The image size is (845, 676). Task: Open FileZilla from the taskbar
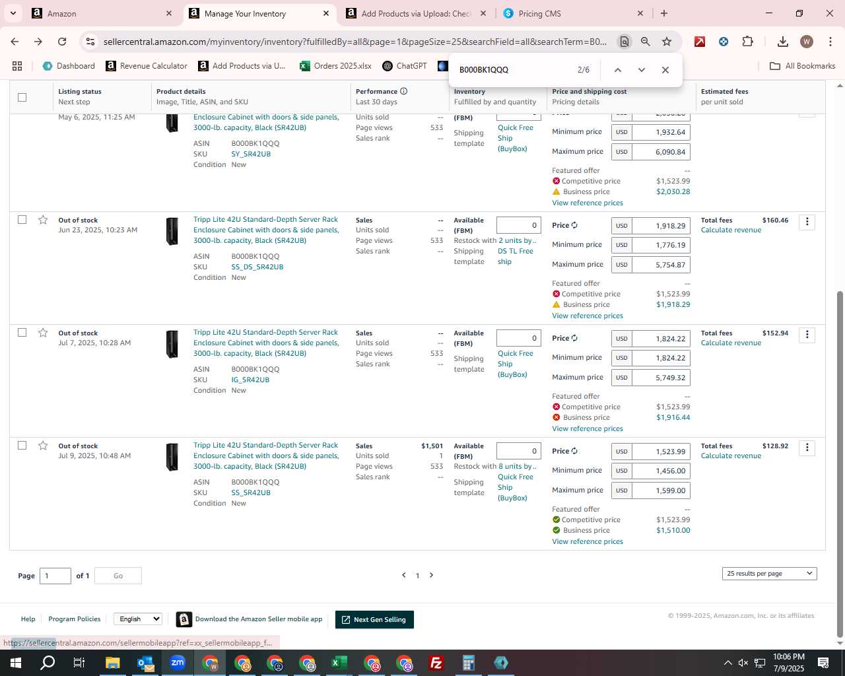pyautogui.click(x=436, y=663)
